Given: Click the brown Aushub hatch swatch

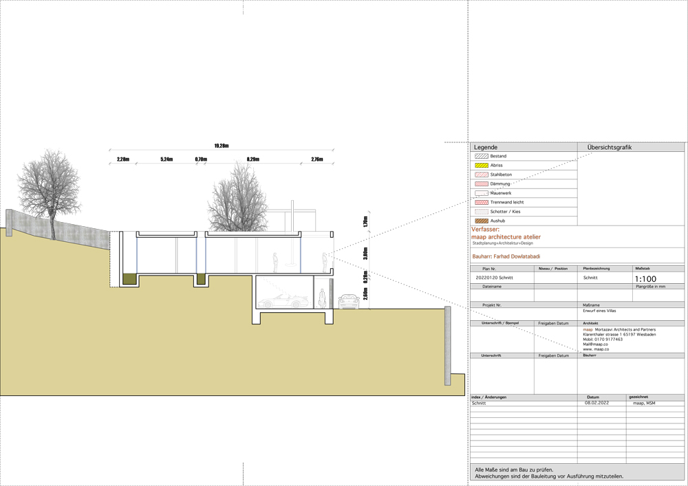Looking at the screenshot, I should (481, 221).
